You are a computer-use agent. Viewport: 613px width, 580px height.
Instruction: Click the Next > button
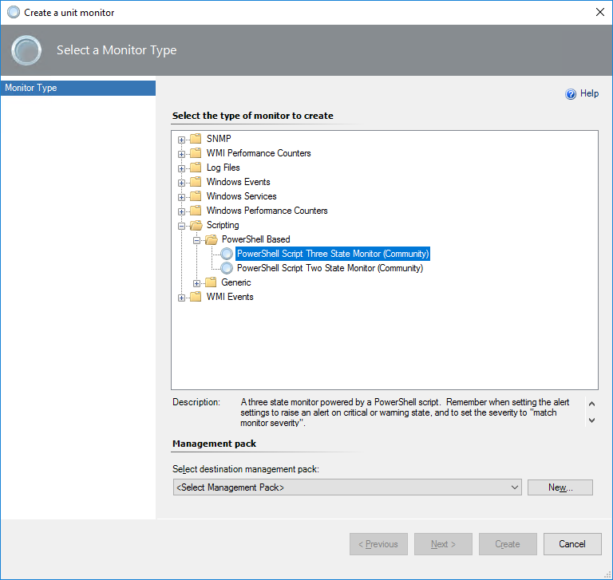[x=443, y=544]
